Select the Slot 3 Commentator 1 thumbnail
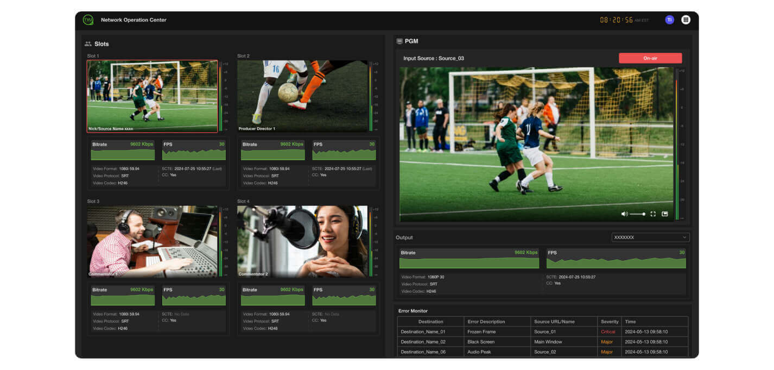The height and width of the screenshot is (370, 774). click(152, 241)
